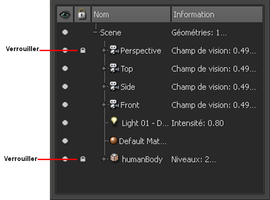Click the Default Material sphere icon
The height and width of the screenshot is (200, 270).
click(113, 141)
